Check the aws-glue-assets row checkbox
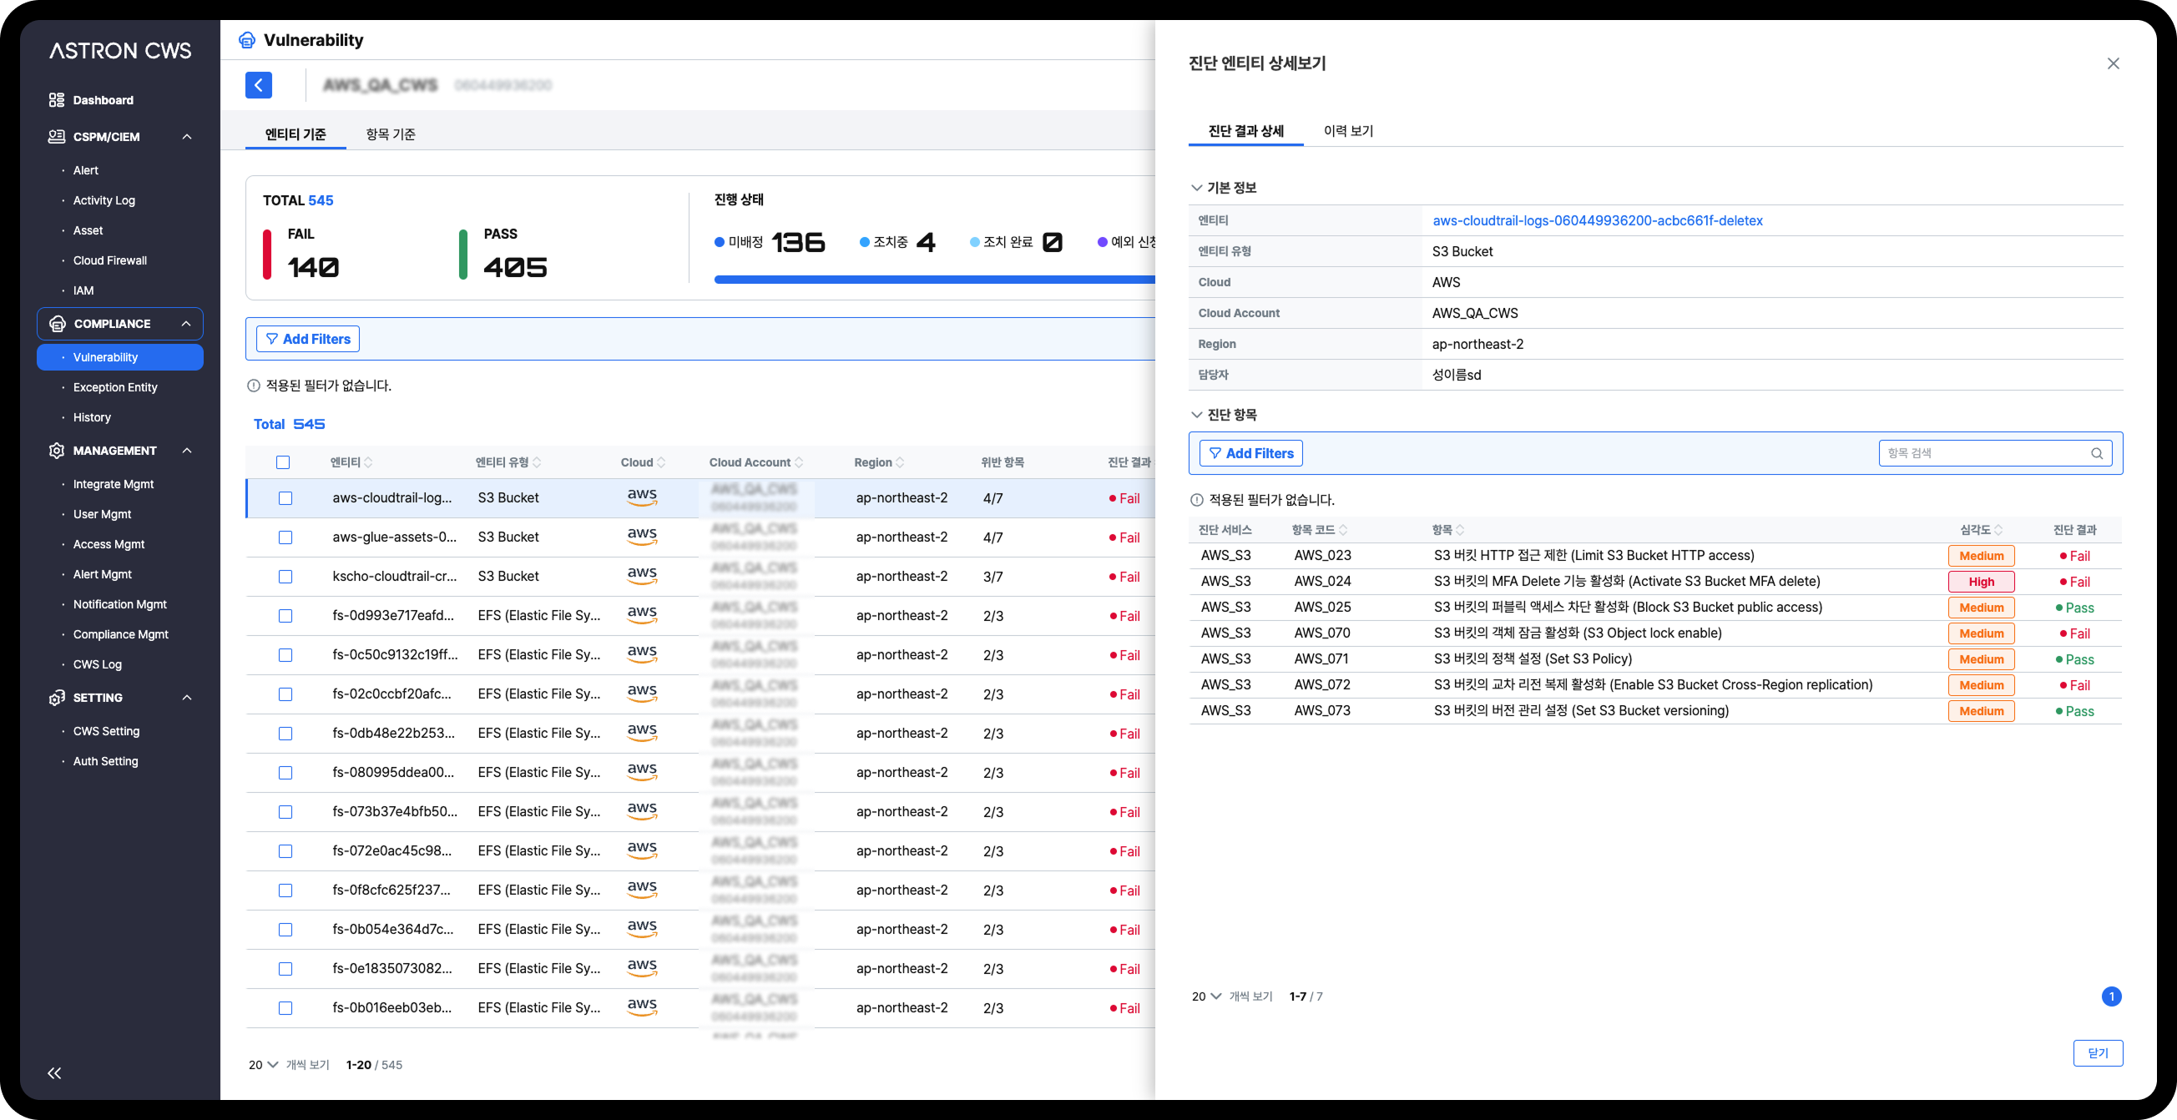This screenshot has height=1120, width=2177. tap(285, 537)
